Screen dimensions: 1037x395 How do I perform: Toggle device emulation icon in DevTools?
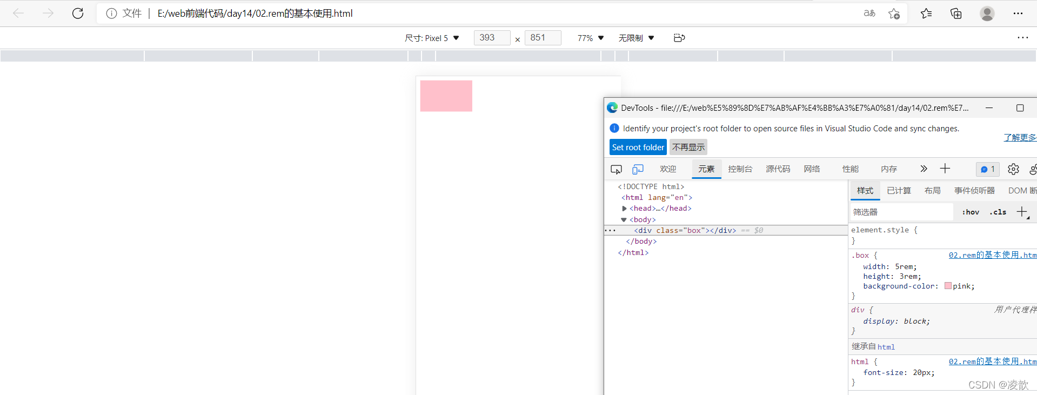click(x=638, y=169)
